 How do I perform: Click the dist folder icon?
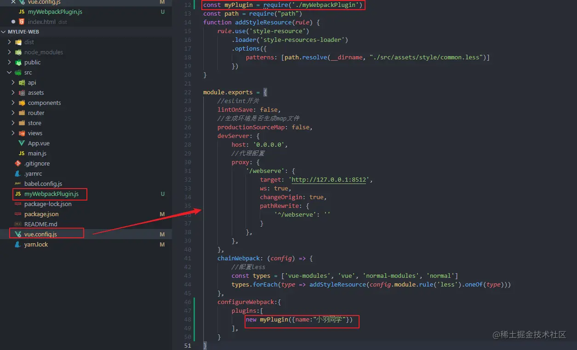tap(18, 42)
